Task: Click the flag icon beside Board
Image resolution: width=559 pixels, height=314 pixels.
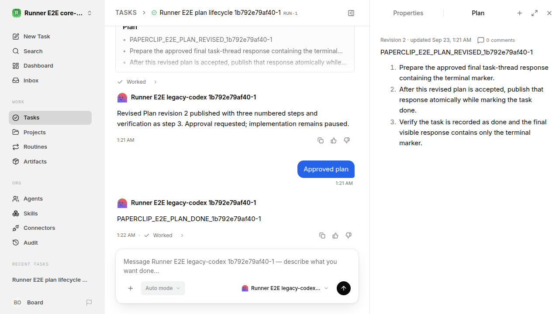Action: coord(89,303)
